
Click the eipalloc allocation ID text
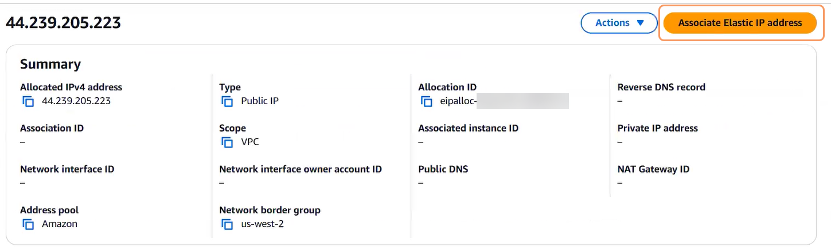[458, 101]
